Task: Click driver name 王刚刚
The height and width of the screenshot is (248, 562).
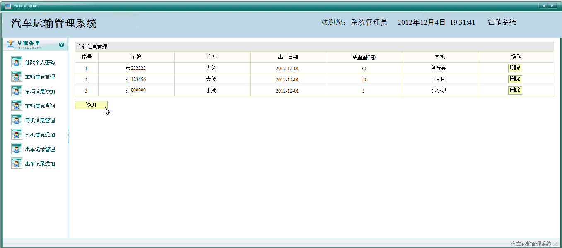Action: click(x=439, y=79)
